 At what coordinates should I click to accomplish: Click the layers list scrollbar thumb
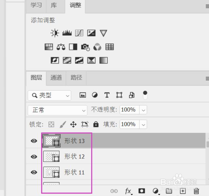208,145
